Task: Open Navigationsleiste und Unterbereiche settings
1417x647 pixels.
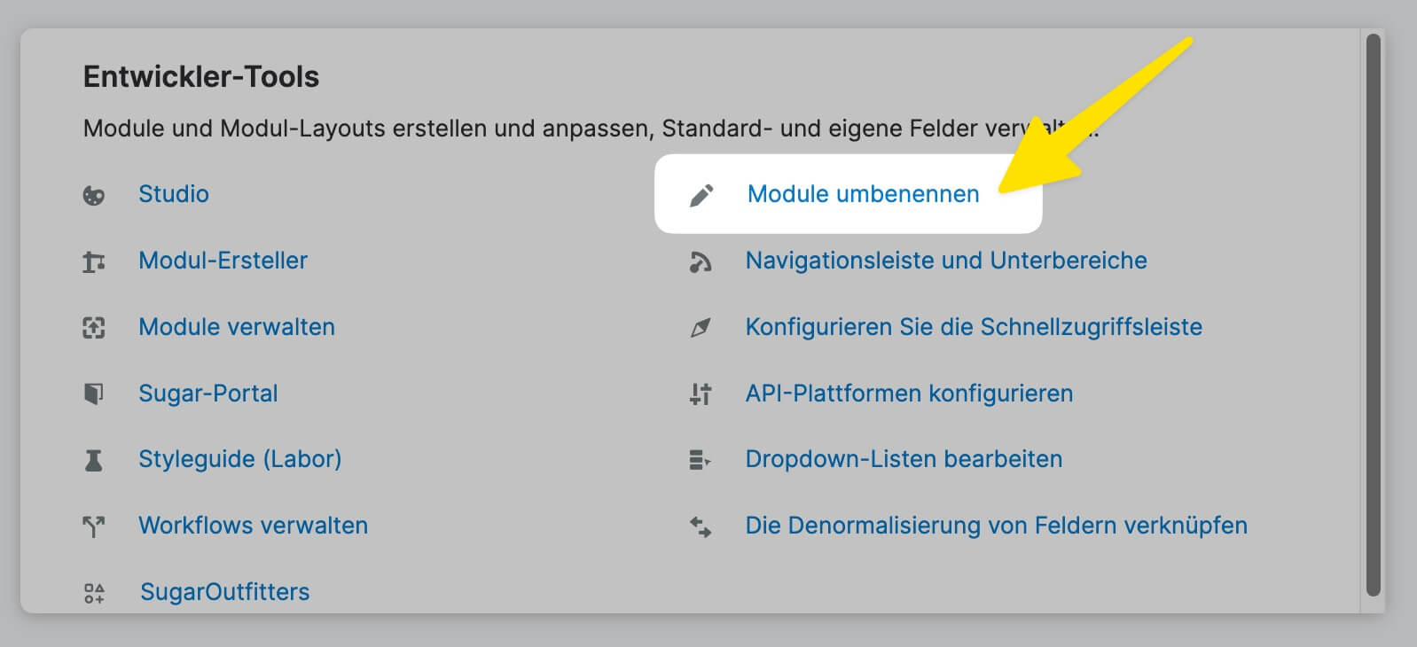Action: tap(946, 261)
